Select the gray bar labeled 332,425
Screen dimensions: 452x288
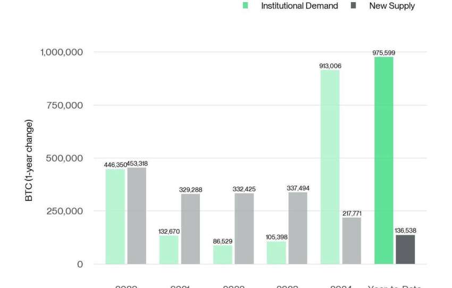244,228
